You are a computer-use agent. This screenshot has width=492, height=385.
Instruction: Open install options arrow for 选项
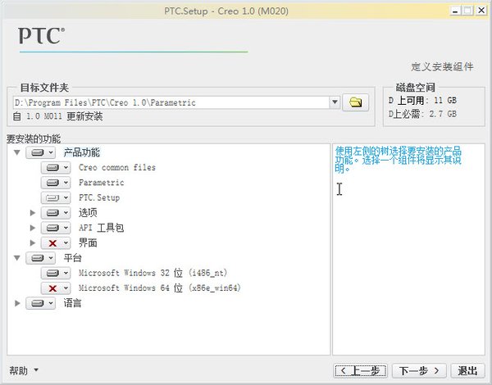point(66,213)
